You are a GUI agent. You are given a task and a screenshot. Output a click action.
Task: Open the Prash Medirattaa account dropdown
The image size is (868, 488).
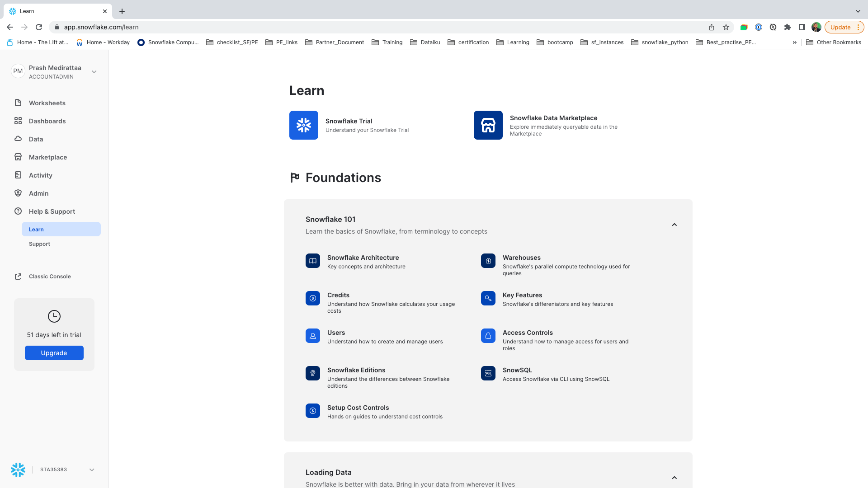tap(94, 72)
